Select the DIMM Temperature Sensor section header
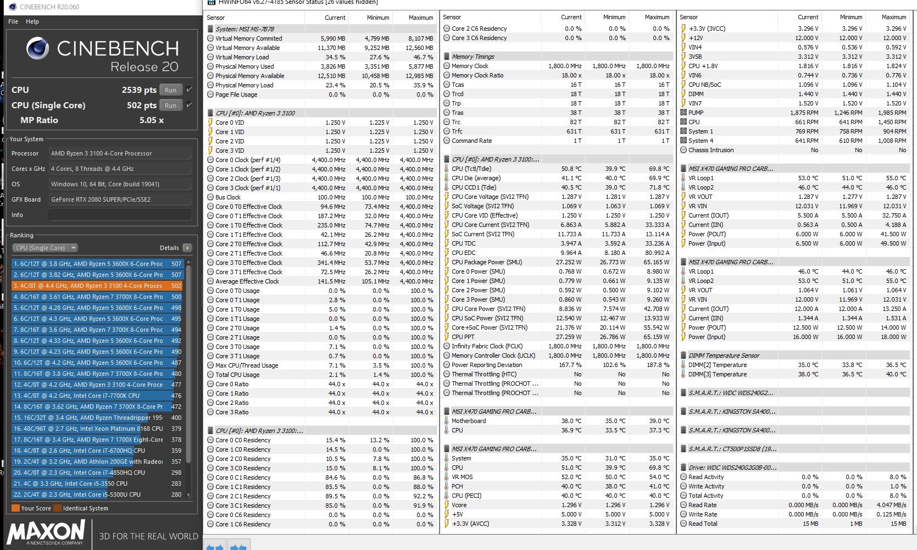 [793, 355]
